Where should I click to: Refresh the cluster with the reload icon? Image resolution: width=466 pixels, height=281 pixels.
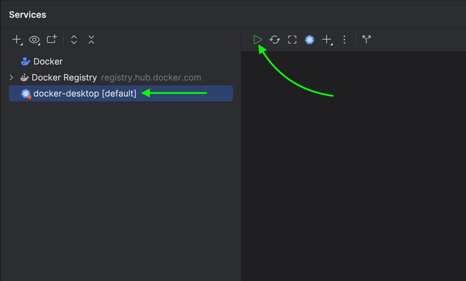pos(275,40)
